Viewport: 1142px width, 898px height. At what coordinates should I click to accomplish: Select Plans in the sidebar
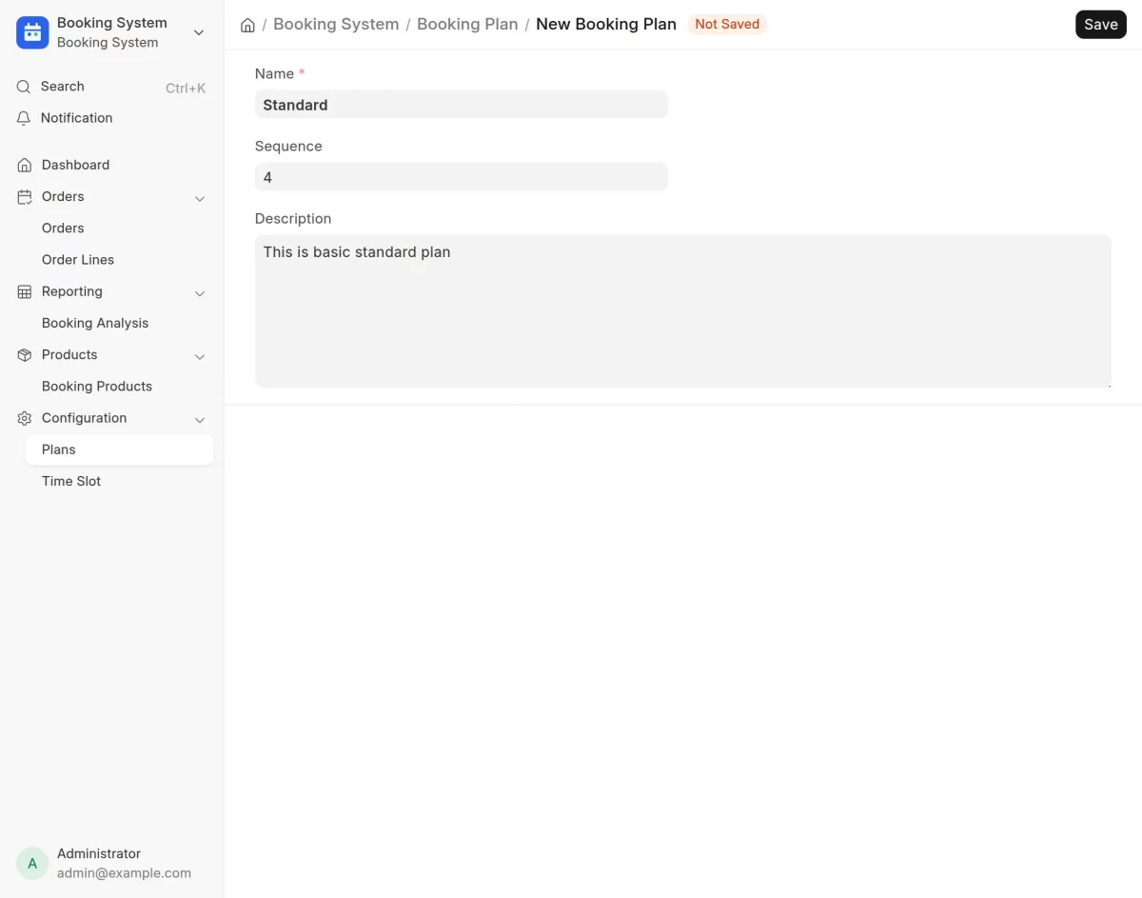(120, 449)
